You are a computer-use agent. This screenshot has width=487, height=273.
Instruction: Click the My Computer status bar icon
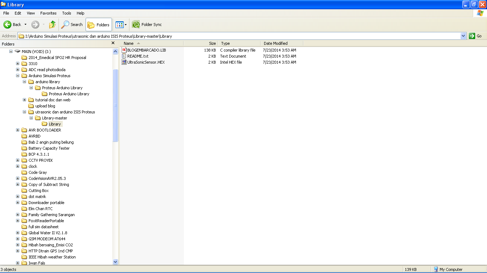click(x=436, y=269)
